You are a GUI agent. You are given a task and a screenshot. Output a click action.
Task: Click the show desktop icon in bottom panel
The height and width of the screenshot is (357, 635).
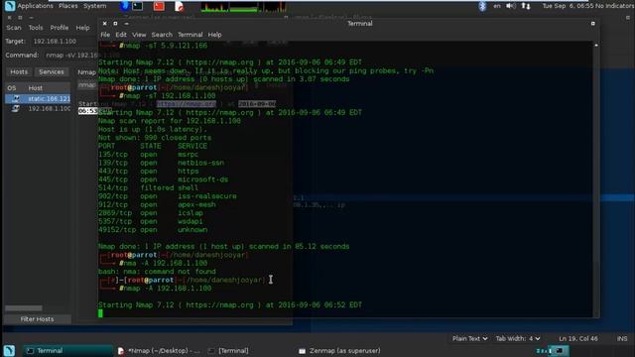tap(9, 350)
